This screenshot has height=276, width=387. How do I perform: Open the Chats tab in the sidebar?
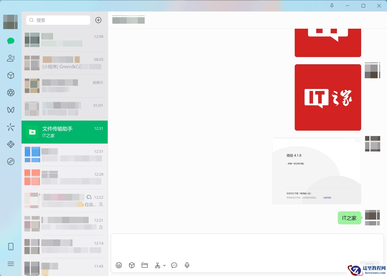point(11,41)
